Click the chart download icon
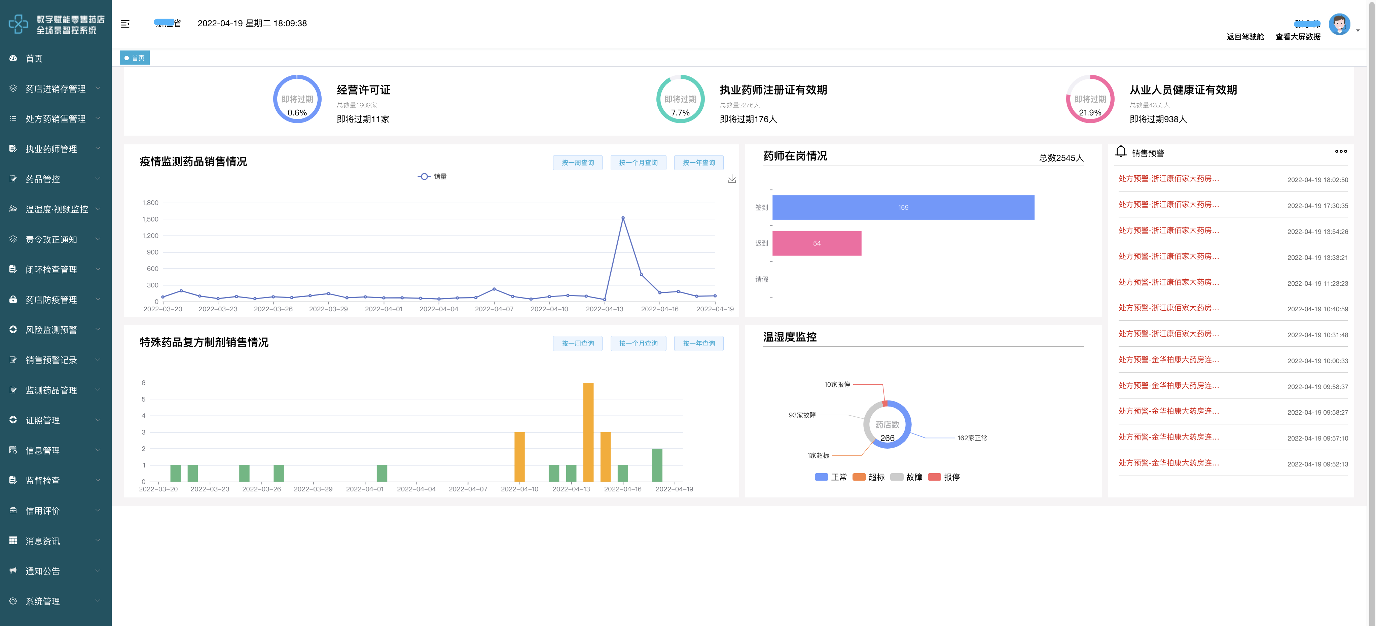The image size is (1376, 626). click(732, 179)
